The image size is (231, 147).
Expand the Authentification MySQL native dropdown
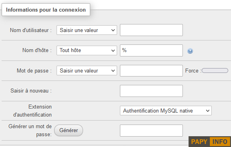[x=166, y=111]
